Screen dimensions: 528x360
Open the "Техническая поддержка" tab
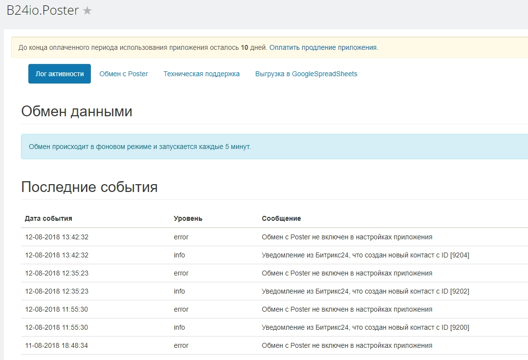(201, 74)
